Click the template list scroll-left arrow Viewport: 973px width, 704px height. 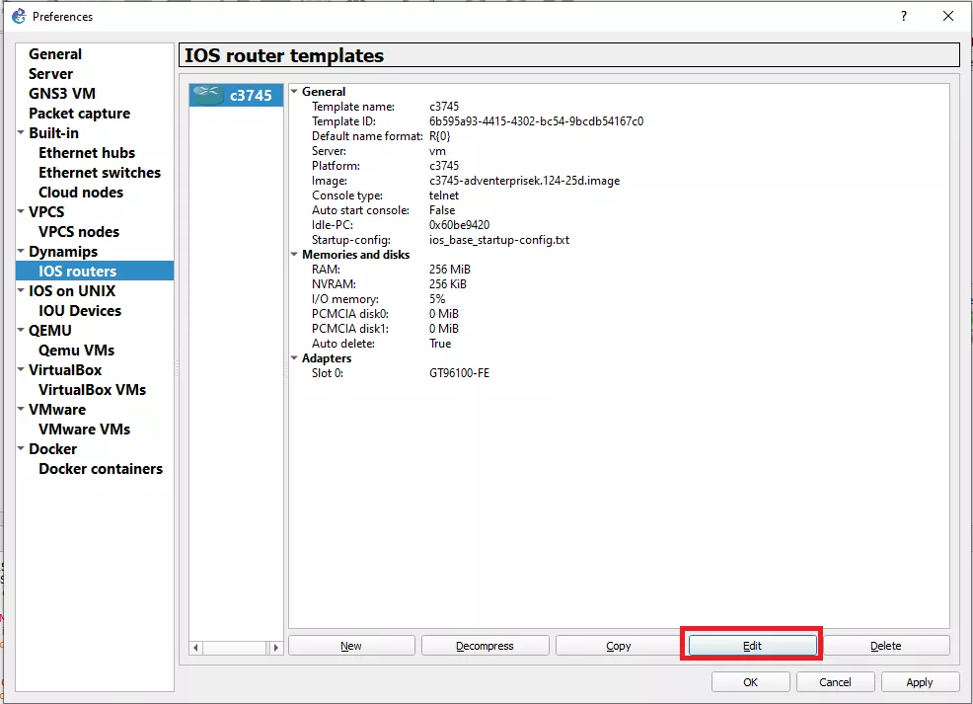tap(196, 648)
